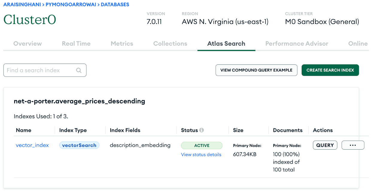The height and width of the screenshot is (192, 375).
Task: Open the vector_index link
Action: [x=32, y=145]
